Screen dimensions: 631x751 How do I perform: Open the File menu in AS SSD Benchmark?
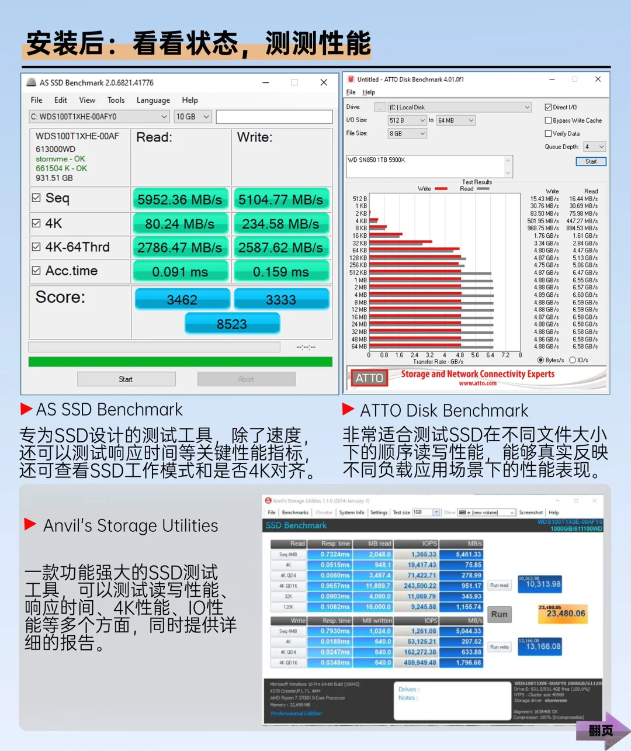tap(36, 100)
